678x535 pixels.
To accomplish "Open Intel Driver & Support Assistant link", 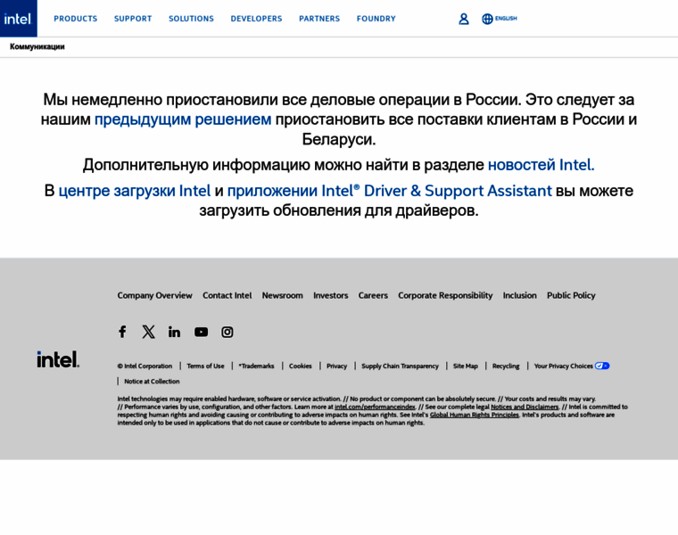I will tap(390, 191).
